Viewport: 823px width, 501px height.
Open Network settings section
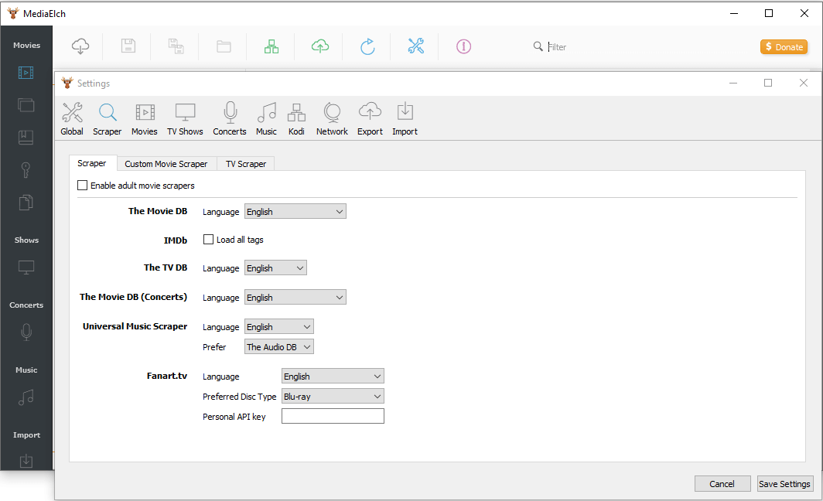[332, 118]
